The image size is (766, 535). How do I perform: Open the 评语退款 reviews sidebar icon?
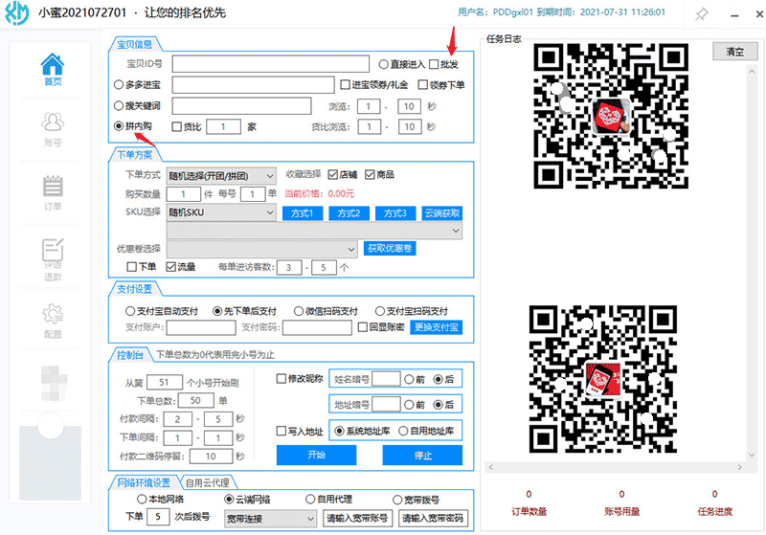point(53,259)
